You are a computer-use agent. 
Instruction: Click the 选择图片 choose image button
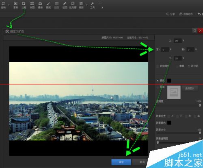click(190, 88)
